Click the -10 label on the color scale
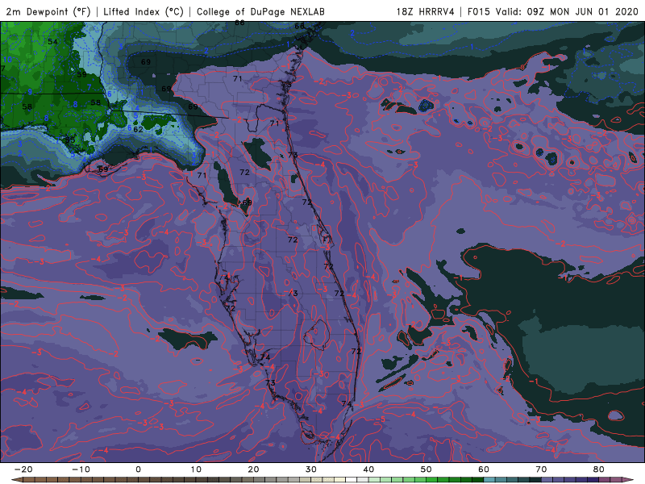This screenshot has height=484, width=645. click(81, 469)
